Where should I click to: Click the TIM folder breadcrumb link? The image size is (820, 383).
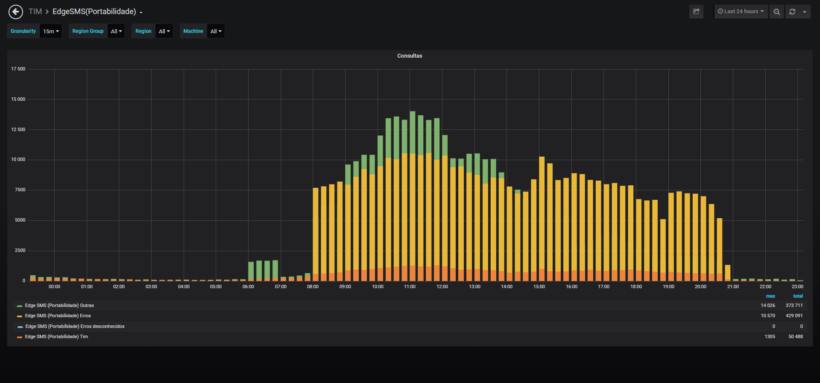click(x=35, y=12)
